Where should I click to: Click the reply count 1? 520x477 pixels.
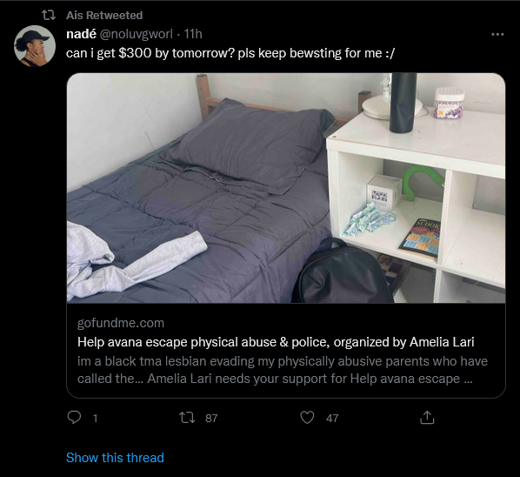coord(95,419)
